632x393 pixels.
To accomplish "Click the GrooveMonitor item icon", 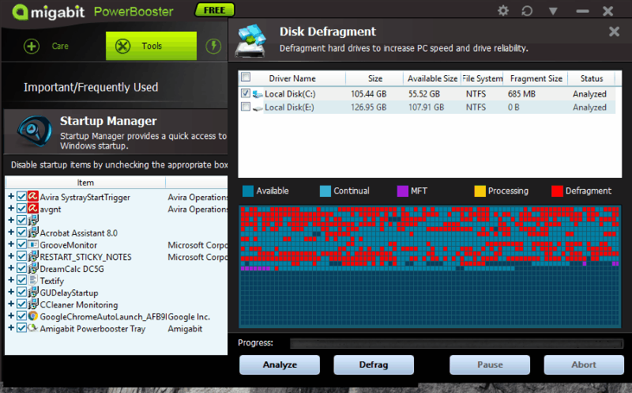I will (x=33, y=244).
